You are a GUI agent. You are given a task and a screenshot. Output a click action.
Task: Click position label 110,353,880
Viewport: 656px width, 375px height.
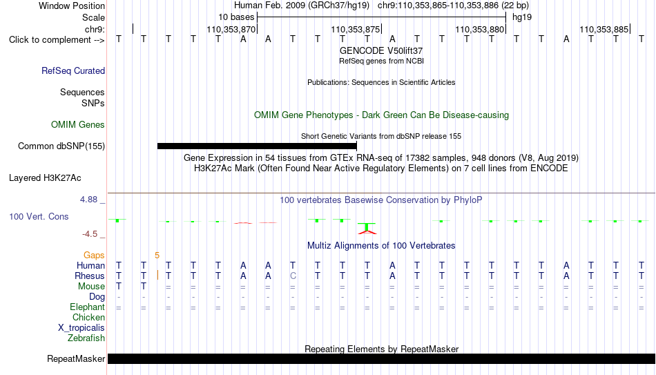(479, 29)
